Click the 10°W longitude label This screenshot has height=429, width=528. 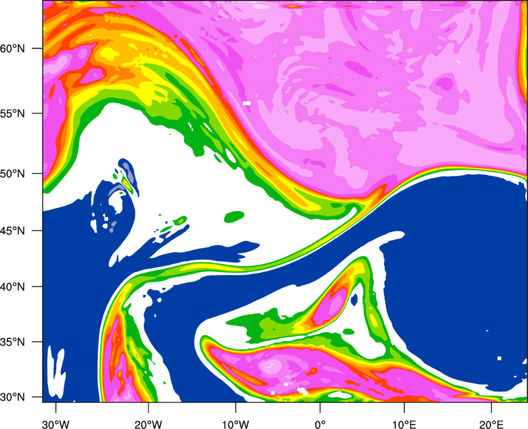coord(236,424)
